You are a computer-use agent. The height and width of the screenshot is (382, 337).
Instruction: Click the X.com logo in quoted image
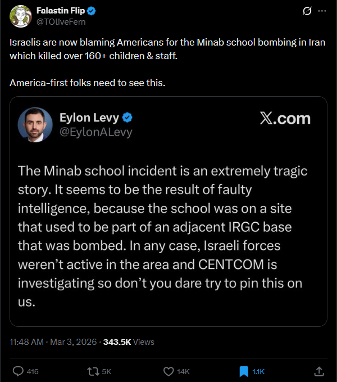click(x=285, y=118)
